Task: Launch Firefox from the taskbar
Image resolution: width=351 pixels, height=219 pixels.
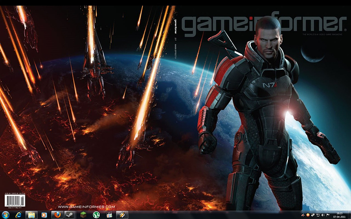Action: click(57, 214)
